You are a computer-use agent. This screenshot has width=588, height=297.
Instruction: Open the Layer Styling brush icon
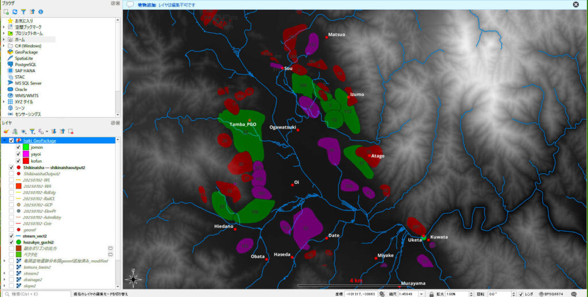pyautogui.click(x=6, y=132)
